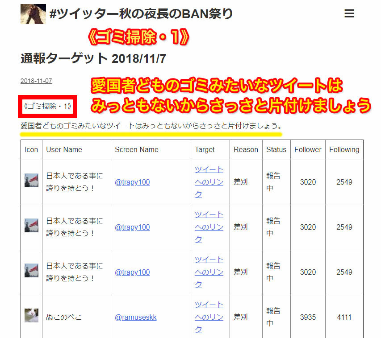Screen dimensions: 381x338
Task: Click the first row's follower count 3020
Action: (x=308, y=182)
